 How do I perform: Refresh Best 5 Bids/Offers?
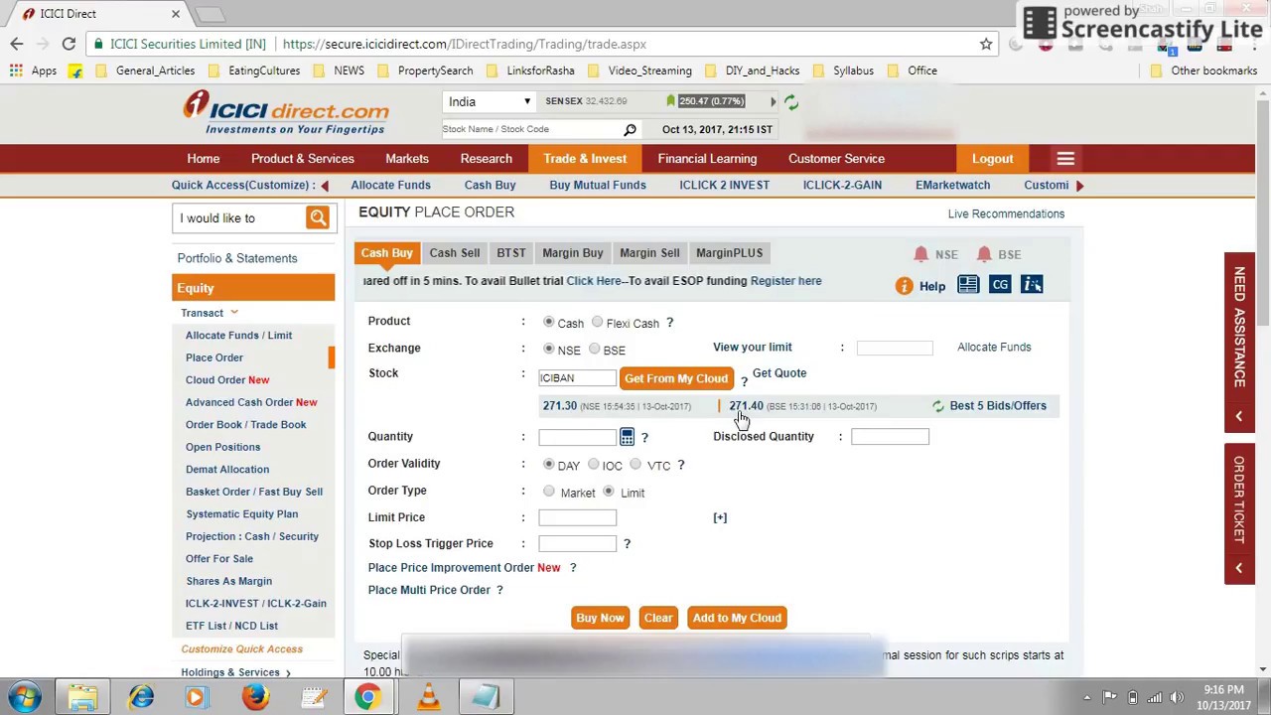click(938, 406)
